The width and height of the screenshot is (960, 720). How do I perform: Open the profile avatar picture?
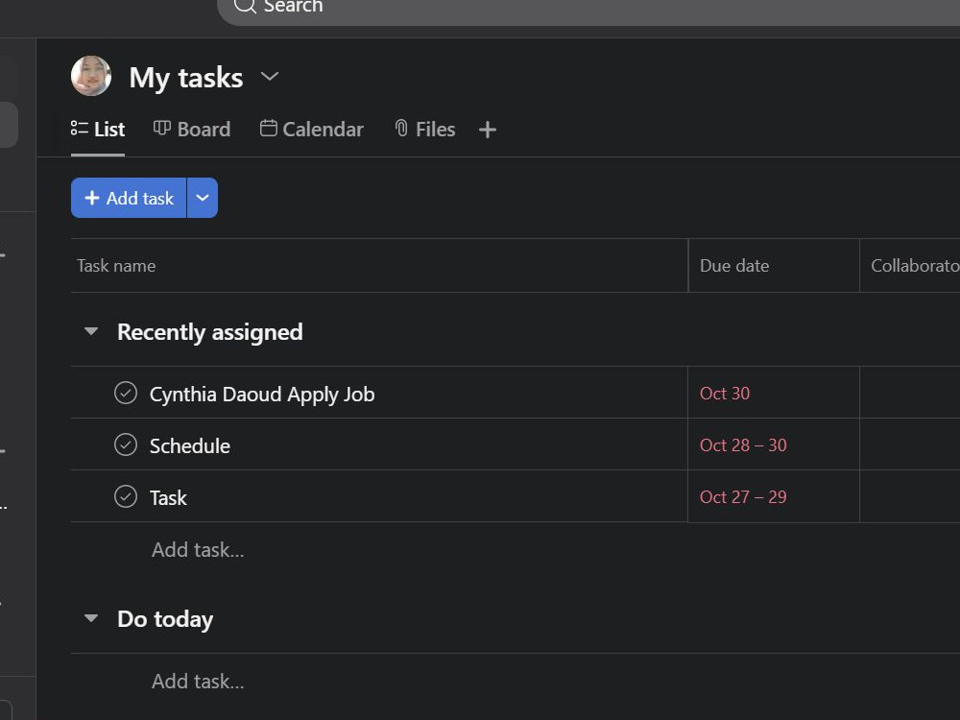point(91,76)
